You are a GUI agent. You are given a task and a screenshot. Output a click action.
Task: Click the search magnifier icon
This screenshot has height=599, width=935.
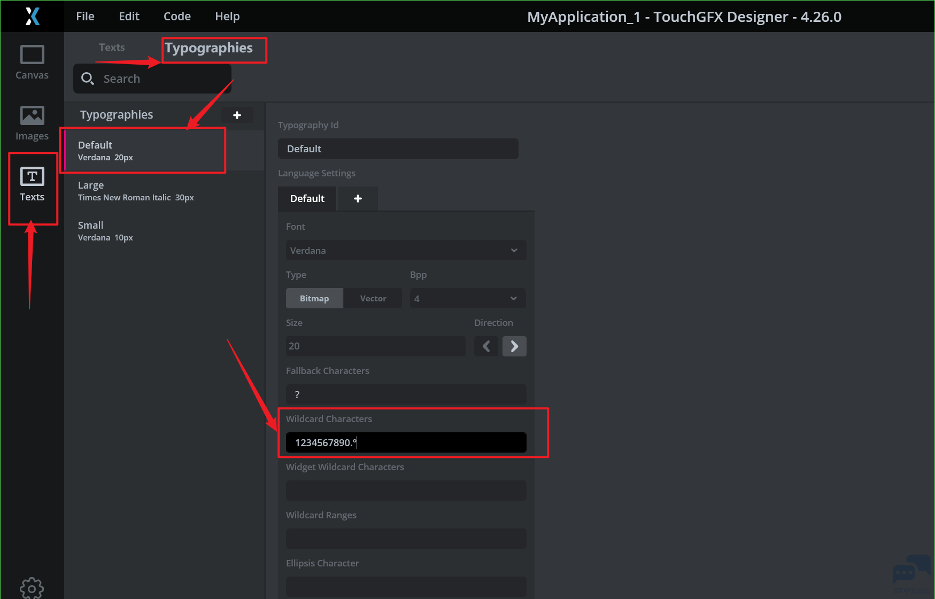pyautogui.click(x=88, y=79)
